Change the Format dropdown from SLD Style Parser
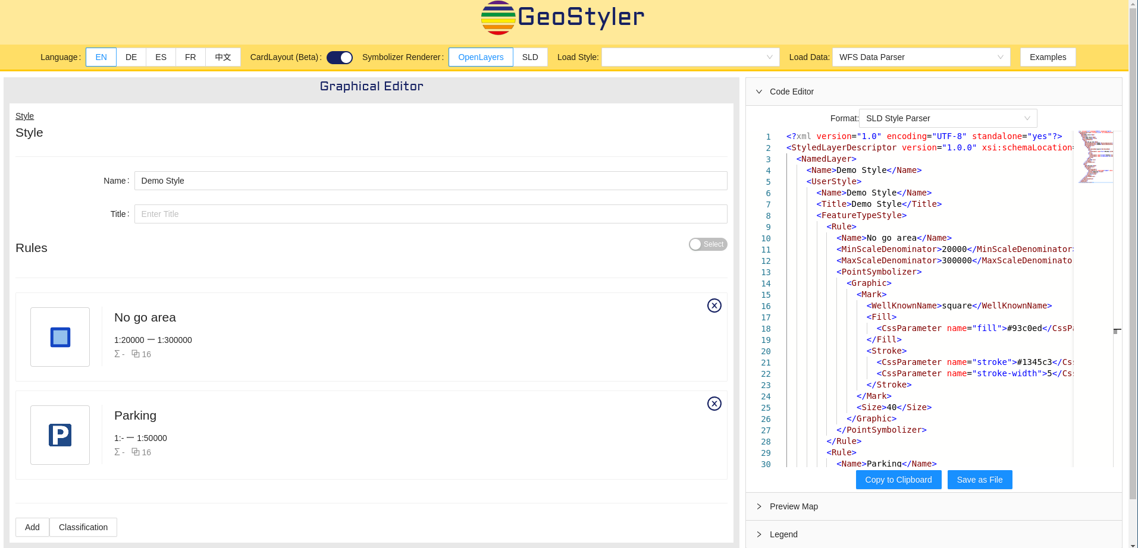This screenshot has height=548, width=1138. pyautogui.click(x=948, y=118)
